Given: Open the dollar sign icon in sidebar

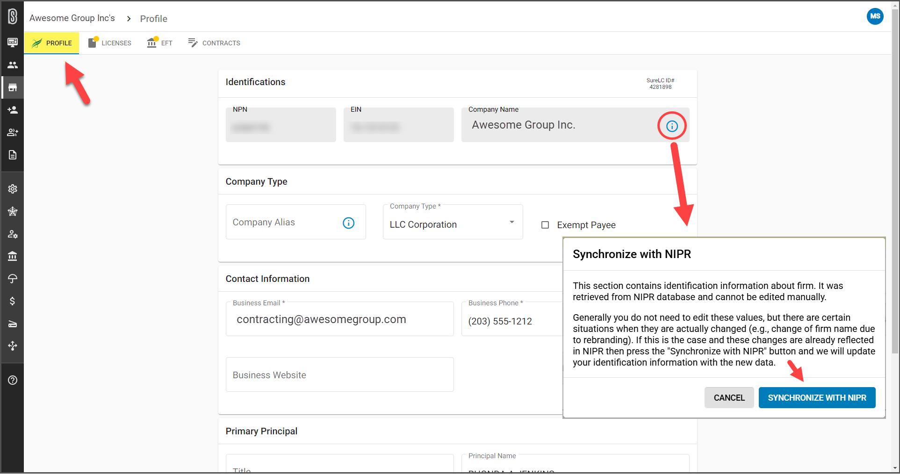Looking at the screenshot, I should 13,301.
